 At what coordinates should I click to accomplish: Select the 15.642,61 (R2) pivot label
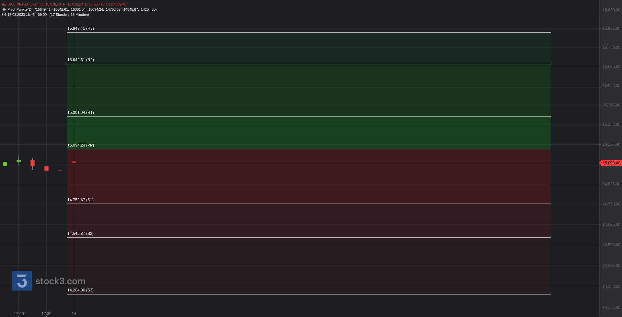(81, 60)
